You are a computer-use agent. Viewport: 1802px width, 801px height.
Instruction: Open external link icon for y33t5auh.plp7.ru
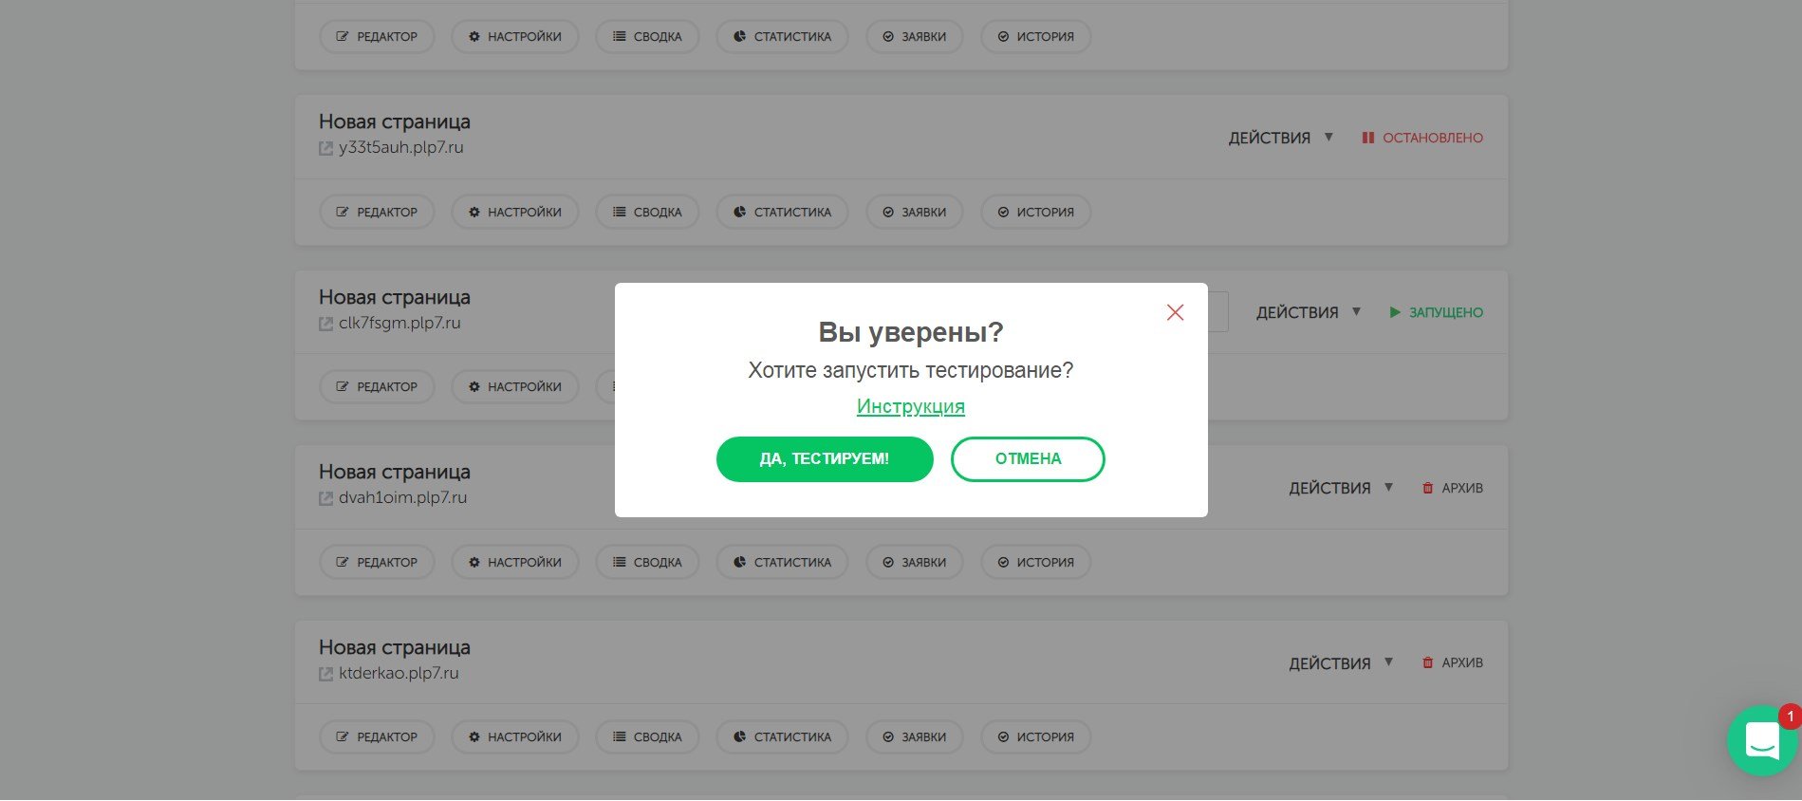325,148
